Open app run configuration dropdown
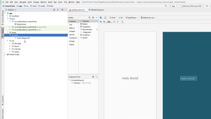This screenshot has width=211, height=119. [x=173, y=6]
